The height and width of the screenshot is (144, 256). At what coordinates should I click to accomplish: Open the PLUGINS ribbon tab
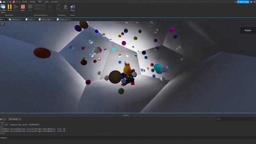(x=54, y=2)
